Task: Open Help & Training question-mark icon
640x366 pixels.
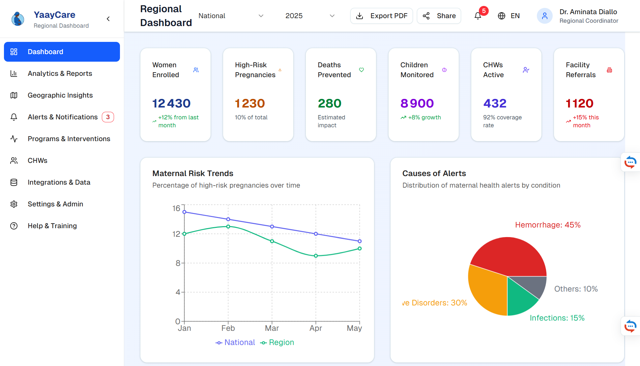Action: pos(14,226)
